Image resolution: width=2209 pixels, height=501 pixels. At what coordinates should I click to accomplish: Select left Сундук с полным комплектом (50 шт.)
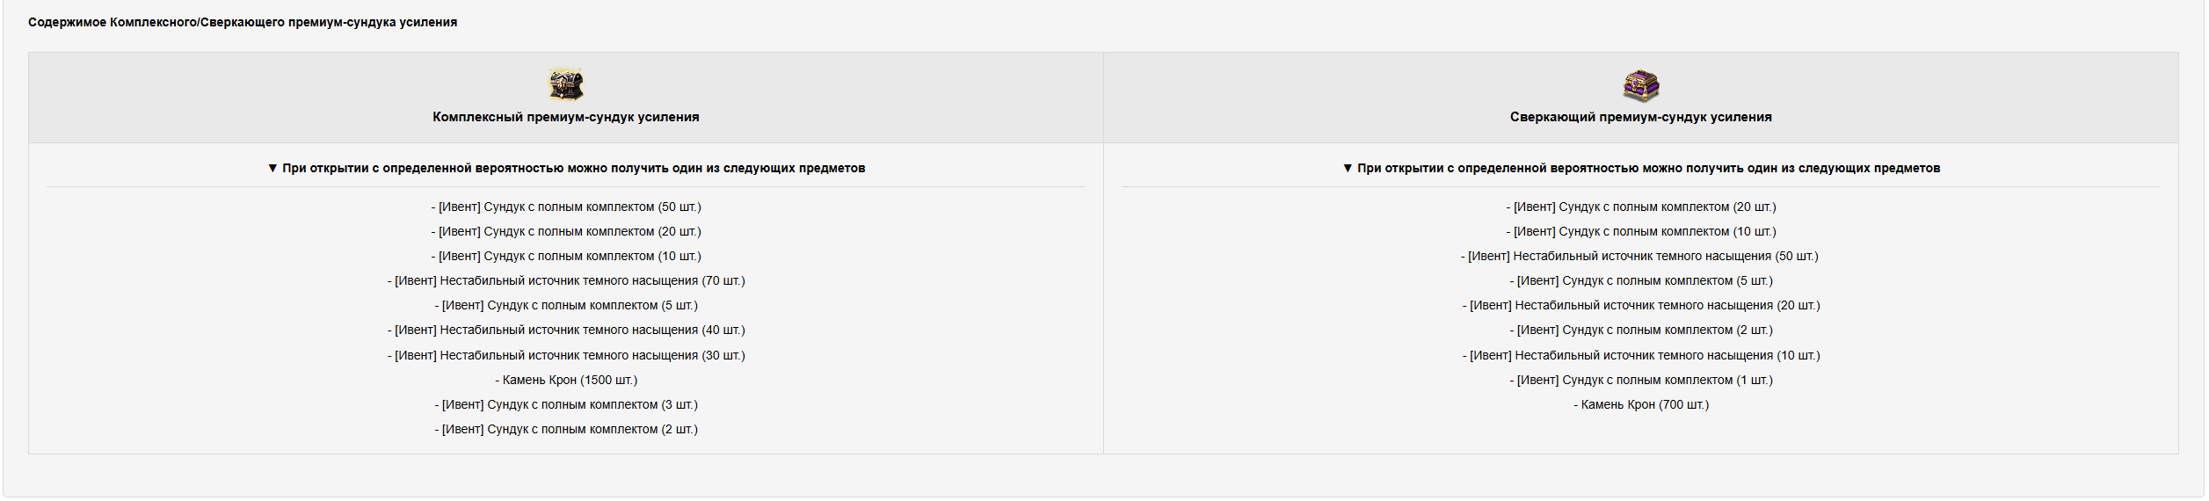click(566, 207)
